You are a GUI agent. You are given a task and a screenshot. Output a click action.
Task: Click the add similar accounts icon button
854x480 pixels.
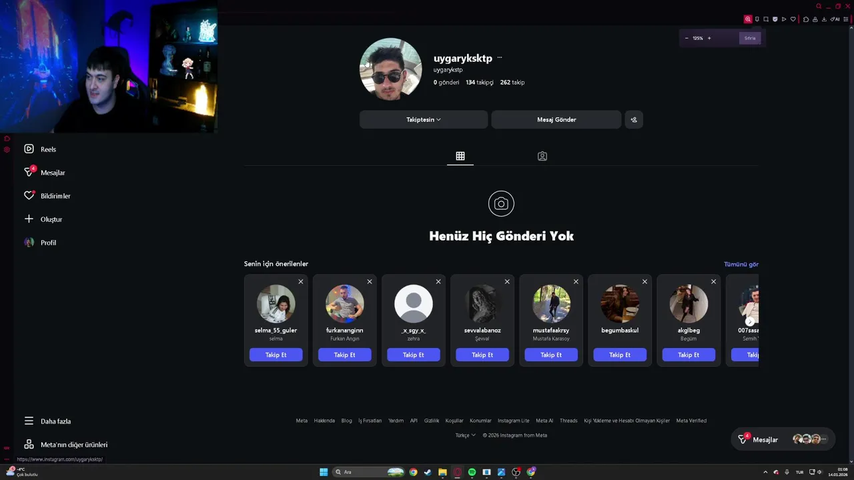tap(634, 119)
